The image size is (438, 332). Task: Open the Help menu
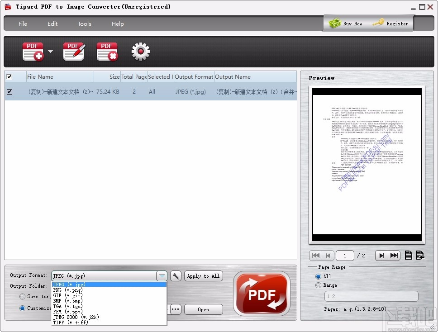pyautogui.click(x=117, y=24)
